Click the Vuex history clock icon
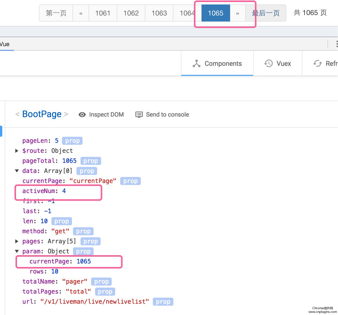Image resolution: width=338 pixels, height=315 pixels. (x=268, y=63)
